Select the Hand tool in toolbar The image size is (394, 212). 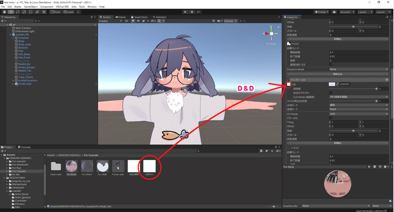pyautogui.click(x=4, y=12)
